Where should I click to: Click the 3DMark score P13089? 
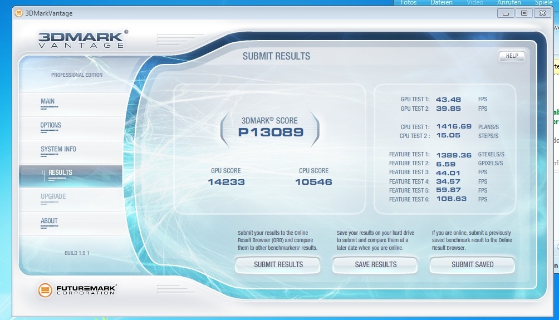pos(271,132)
